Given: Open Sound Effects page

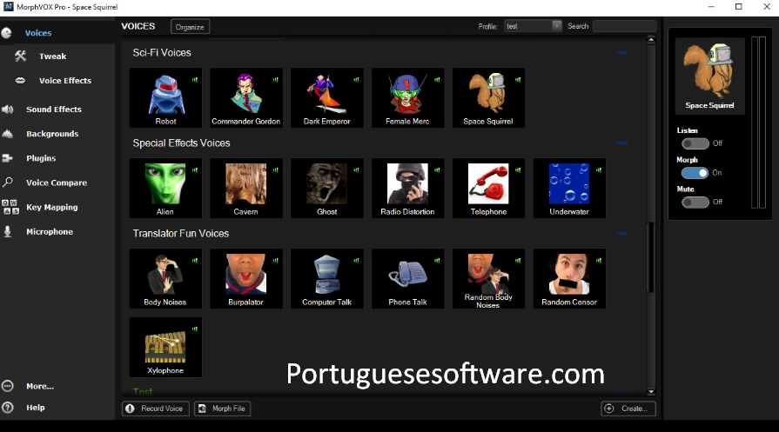Looking at the screenshot, I should click(x=54, y=110).
